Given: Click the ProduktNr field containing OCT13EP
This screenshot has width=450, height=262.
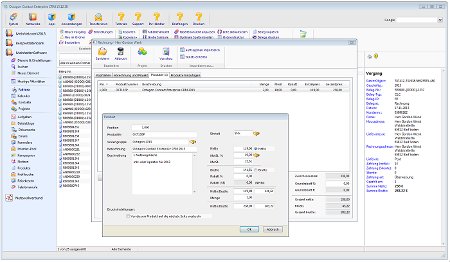Looking at the screenshot, I should pyautogui.click(x=165, y=134).
